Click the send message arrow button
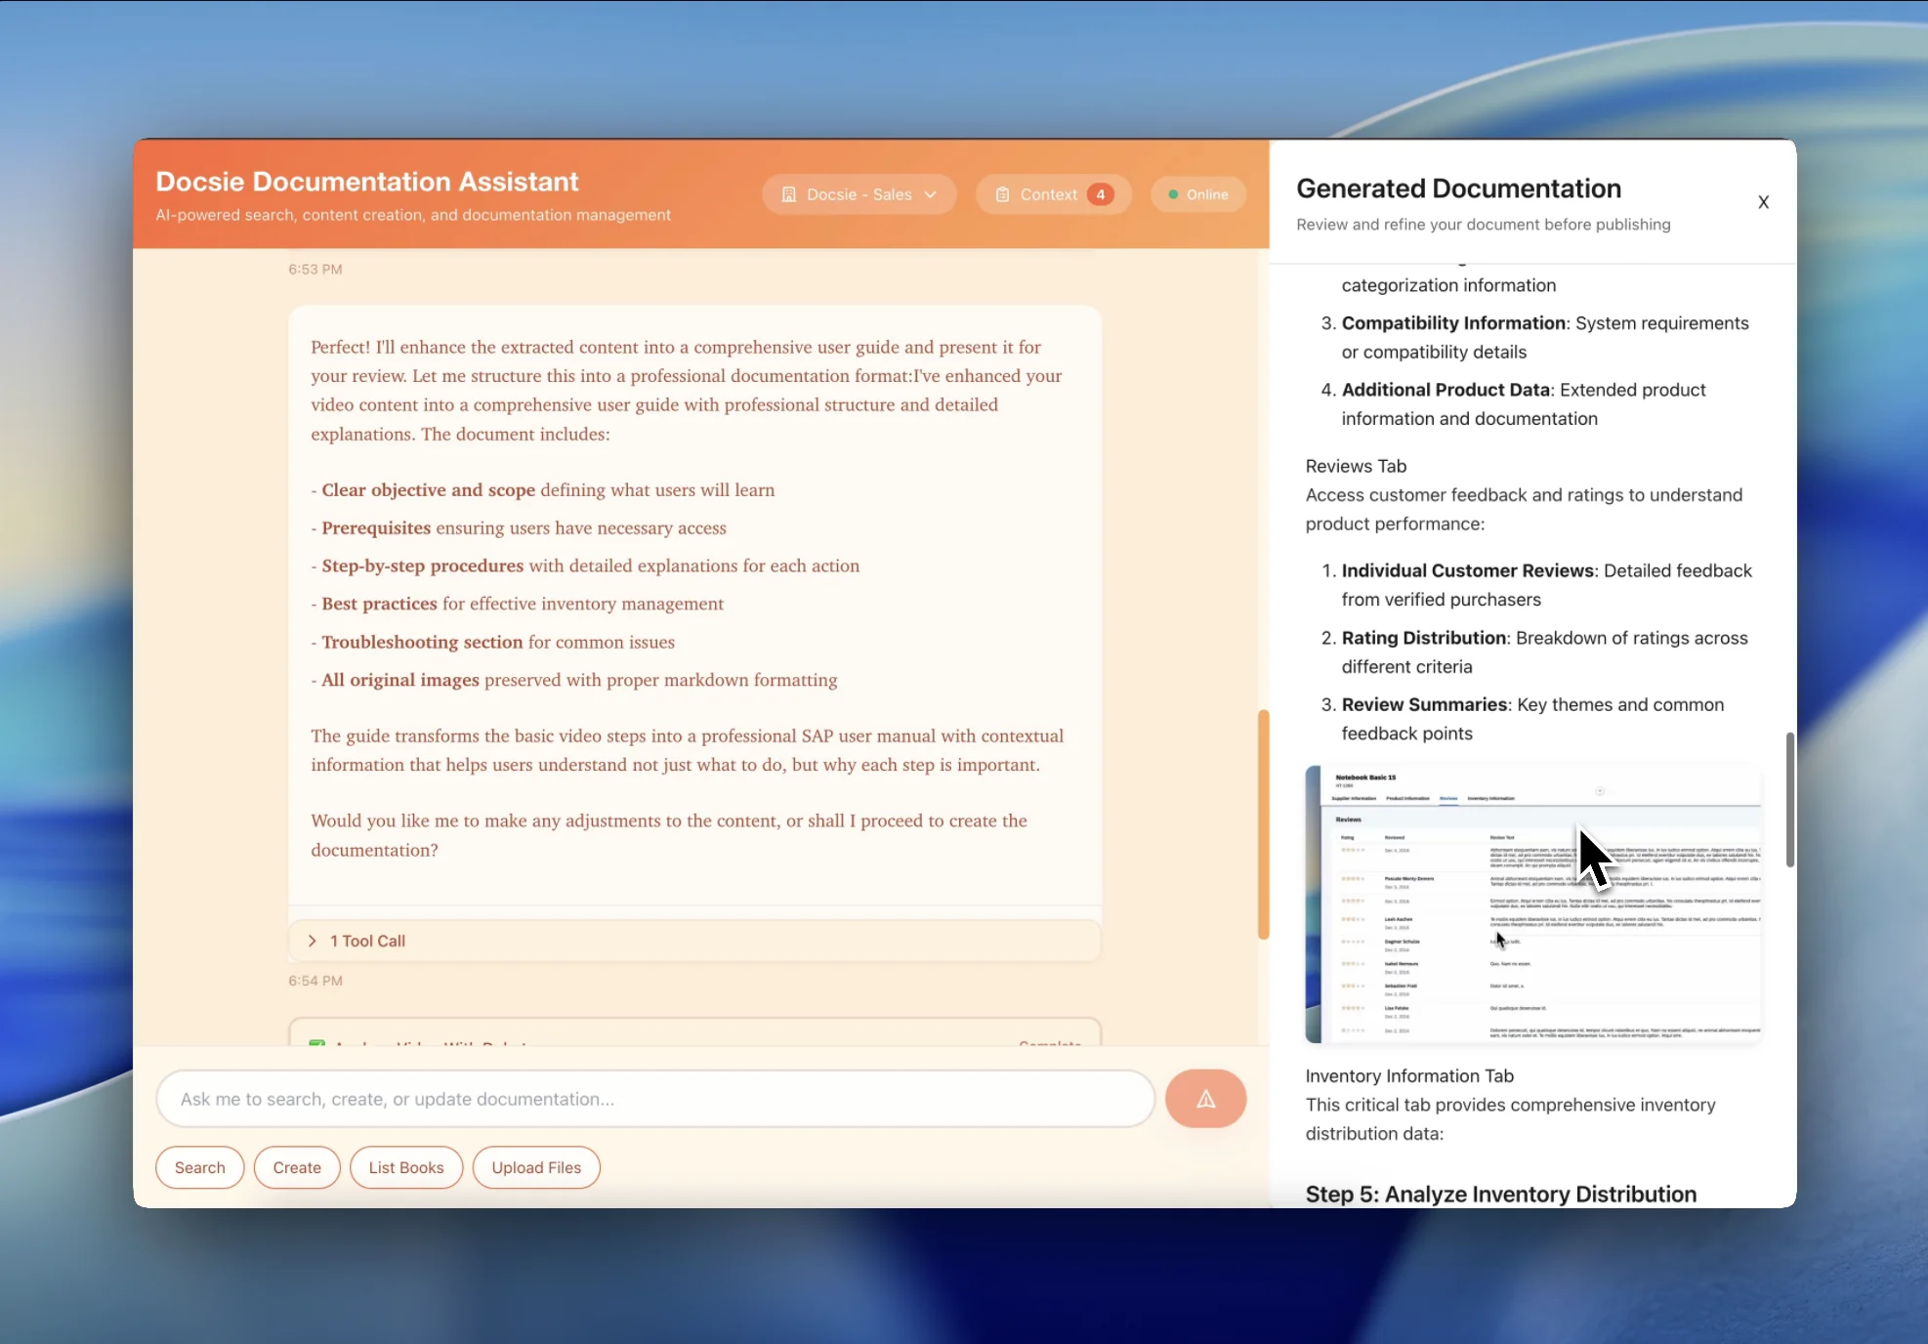The width and height of the screenshot is (1928, 1344). pos(1205,1099)
